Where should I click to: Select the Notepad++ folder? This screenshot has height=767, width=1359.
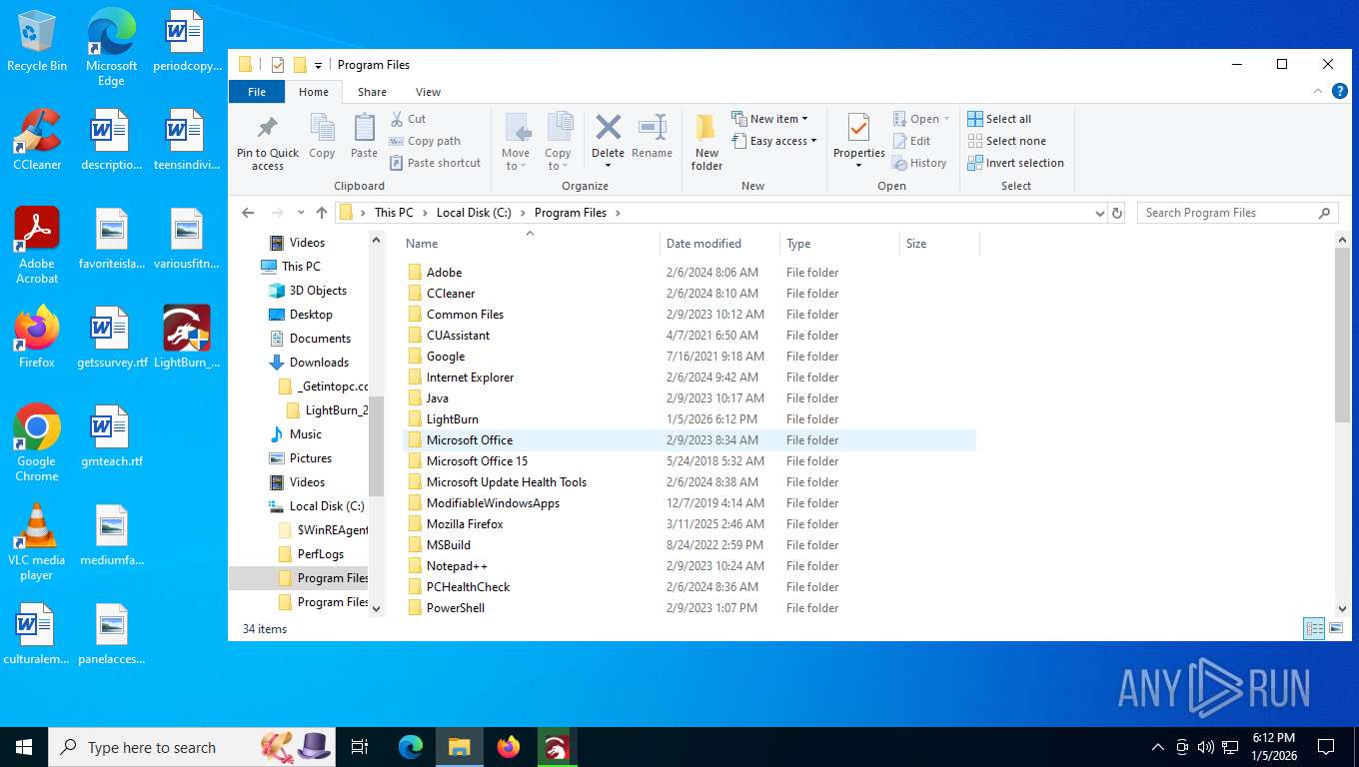(x=689, y=566)
